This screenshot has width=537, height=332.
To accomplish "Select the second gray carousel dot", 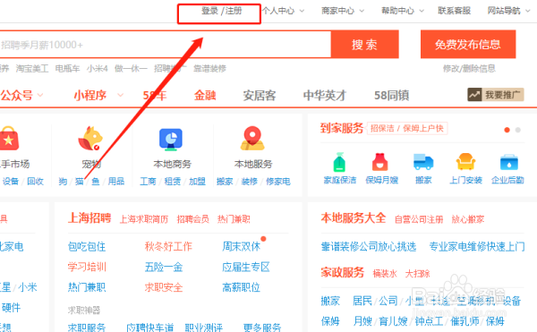I will coord(518,130).
